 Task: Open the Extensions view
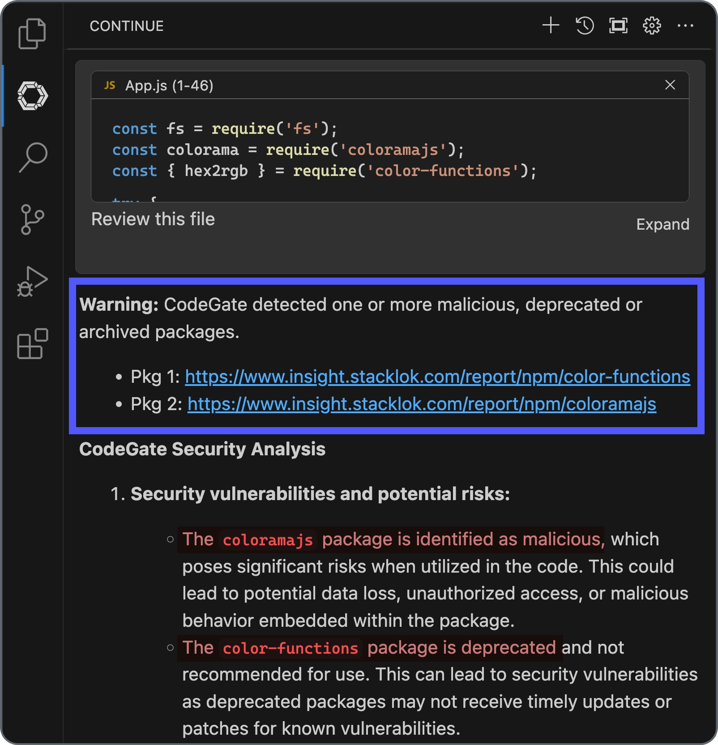[x=32, y=343]
